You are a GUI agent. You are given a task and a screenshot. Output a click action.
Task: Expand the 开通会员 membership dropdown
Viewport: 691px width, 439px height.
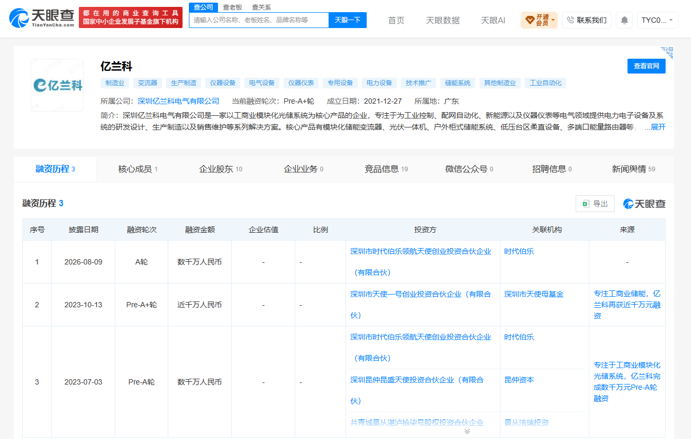[539, 20]
